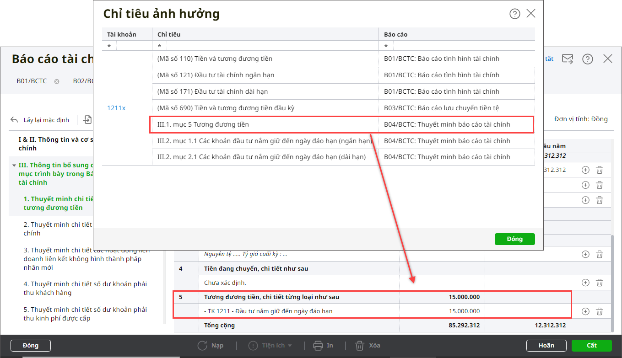Click the Báo cáo column filter field
This screenshot has height=358, width=622.
[462, 46]
